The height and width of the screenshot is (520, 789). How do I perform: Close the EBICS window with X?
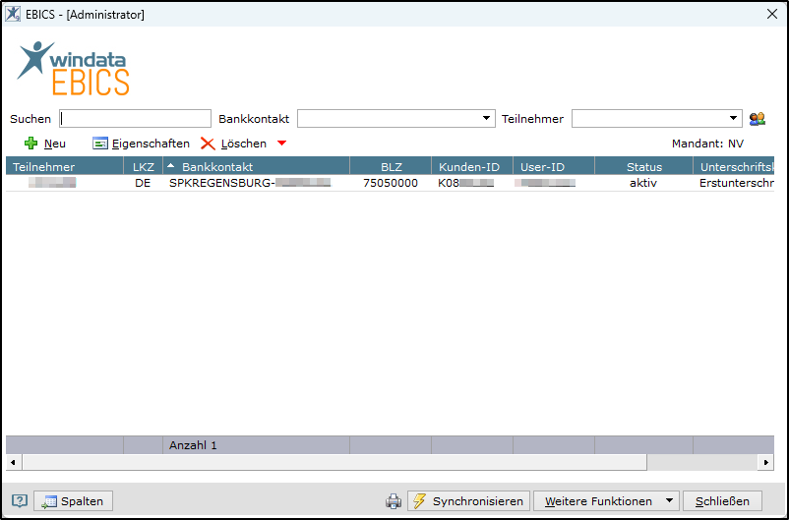pyautogui.click(x=772, y=14)
